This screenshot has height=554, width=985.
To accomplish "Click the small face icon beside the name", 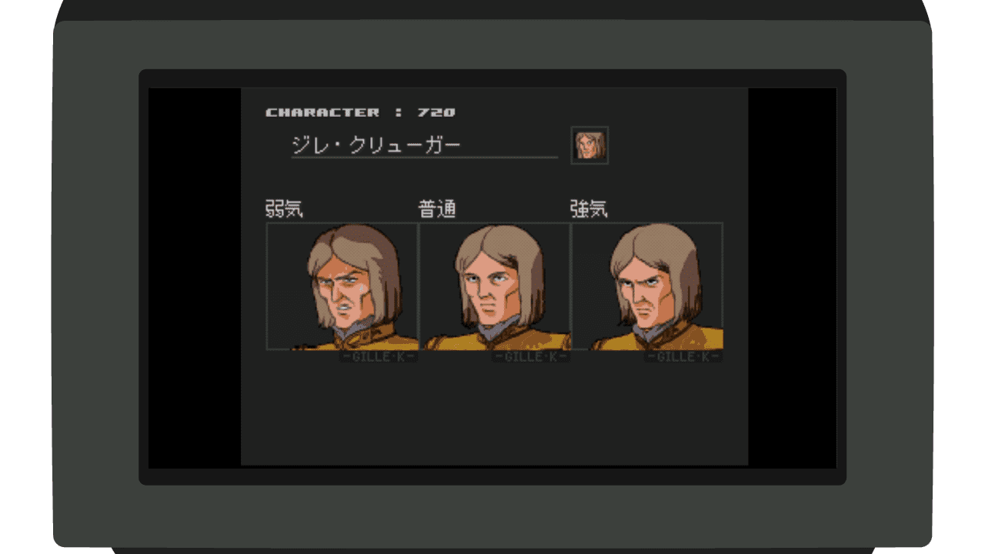I will point(589,145).
